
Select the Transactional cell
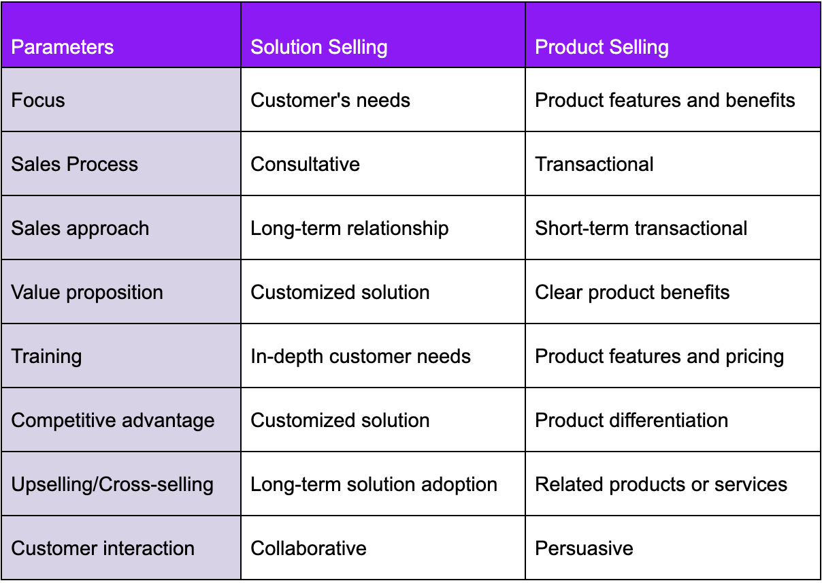click(x=673, y=163)
